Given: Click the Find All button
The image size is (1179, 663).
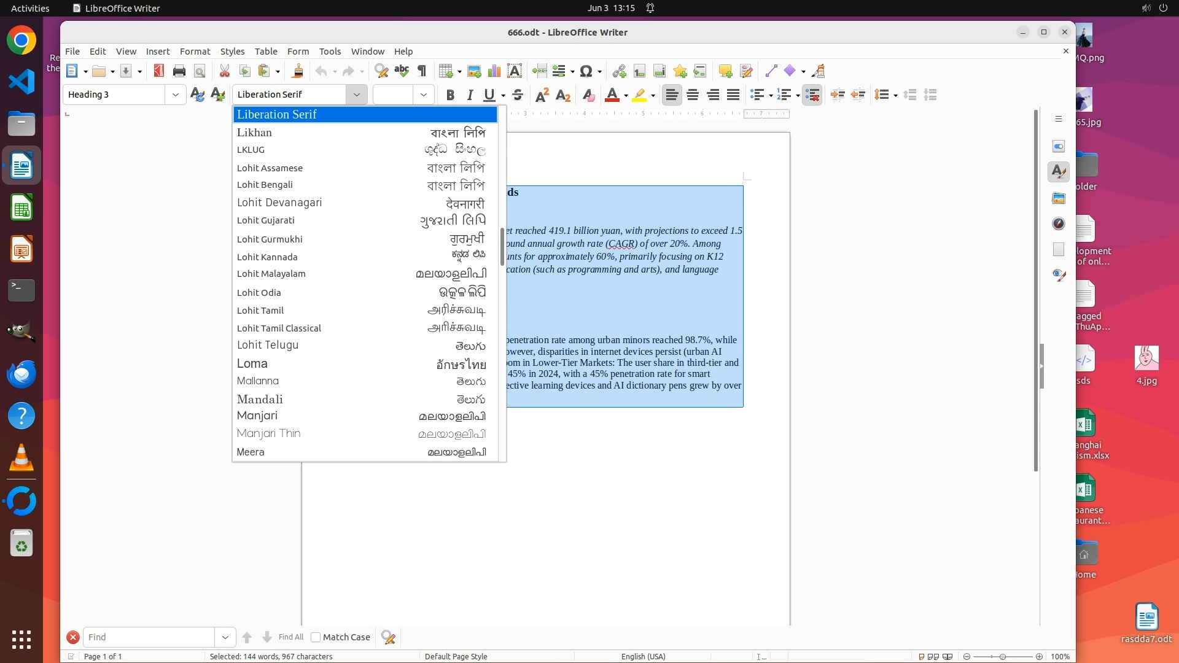Looking at the screenshot, I should tap(290, 637).
